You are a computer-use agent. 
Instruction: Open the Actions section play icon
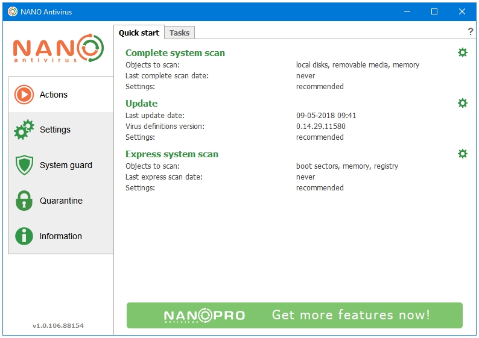(x=24, y=95)
